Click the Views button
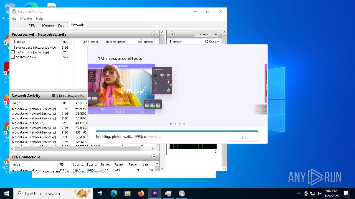This screenshot has height=199, width=355. (204, 34)
